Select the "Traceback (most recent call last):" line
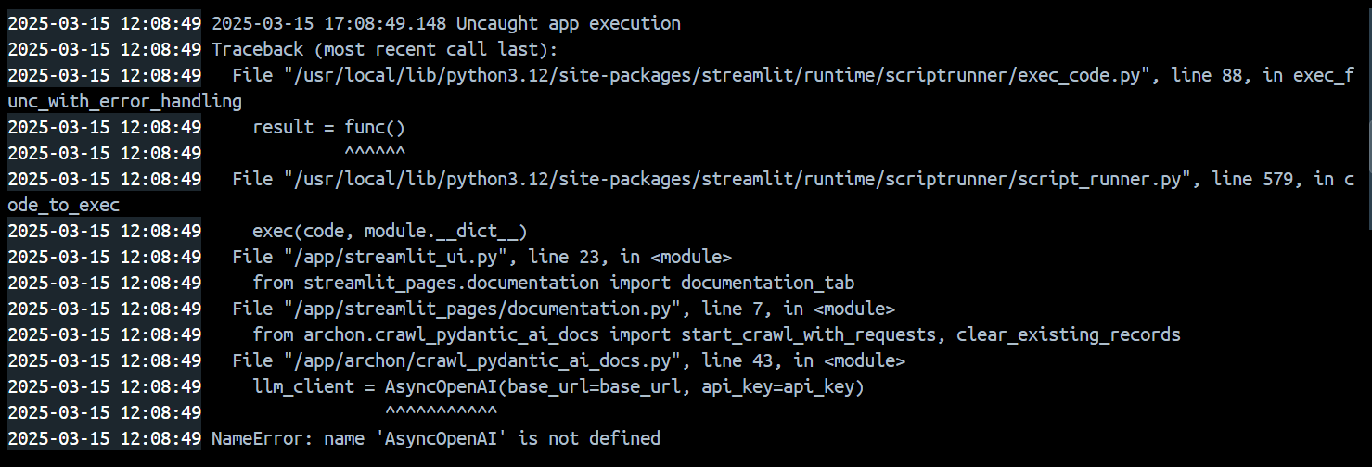1372x467 pixels. (x=391, y=49)
